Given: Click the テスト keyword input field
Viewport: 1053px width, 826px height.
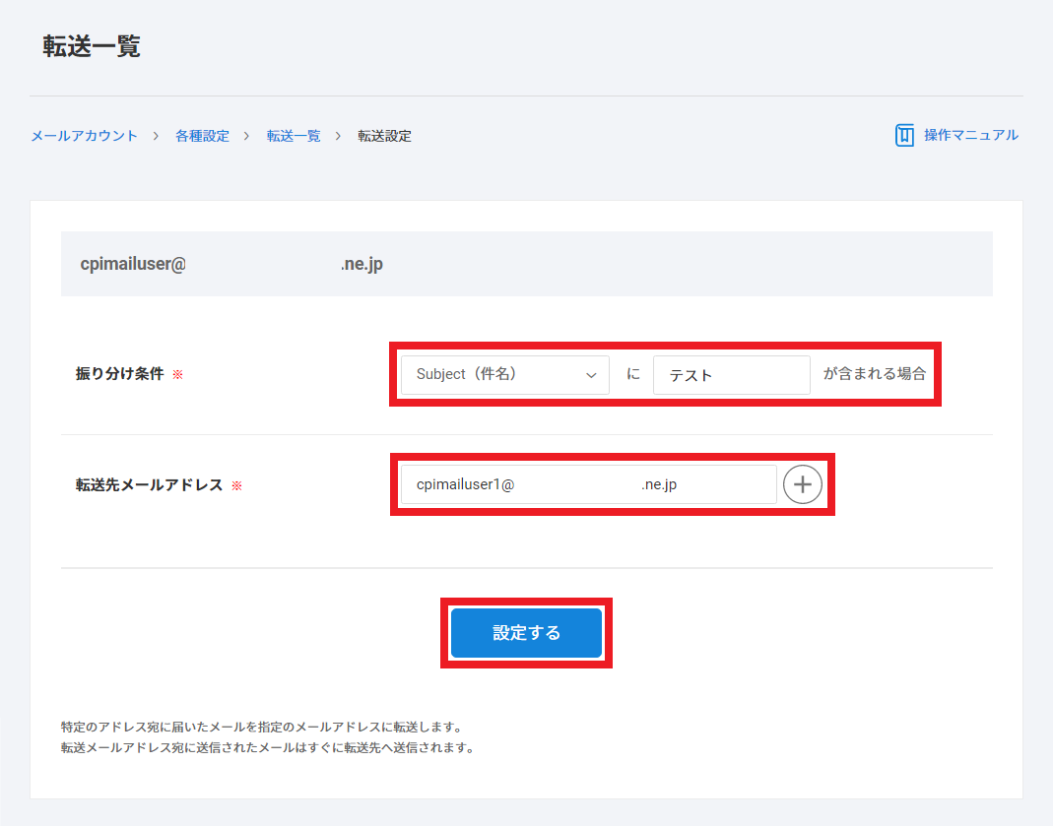Looking at the screenshot, I should (731, 375).
